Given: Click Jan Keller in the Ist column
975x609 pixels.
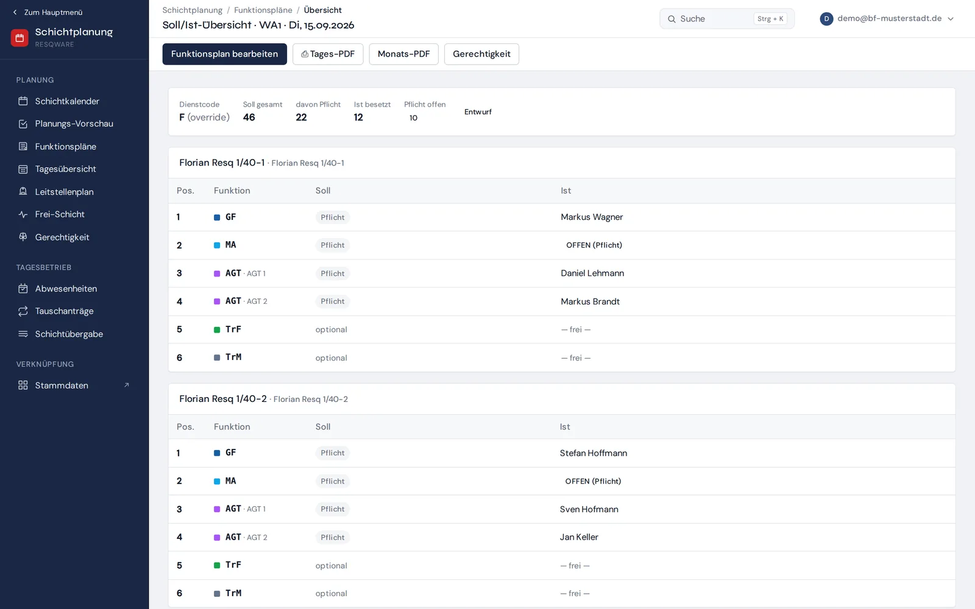Looking at the screenshot, I should click(579, 537).
